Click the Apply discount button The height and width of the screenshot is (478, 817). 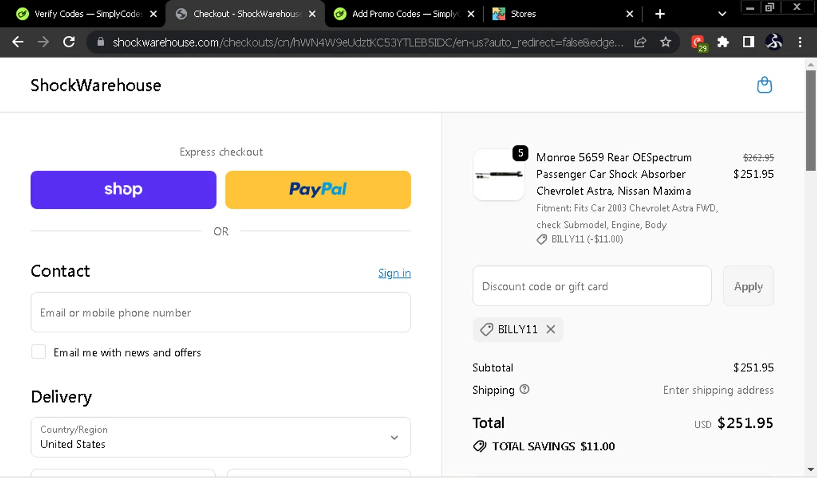pos(748,286)
